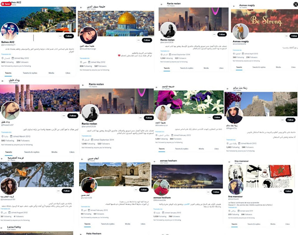298x235 pixels.
Task: Click Translate bio link under Salwa Ali2
Action: click(6, 54)
